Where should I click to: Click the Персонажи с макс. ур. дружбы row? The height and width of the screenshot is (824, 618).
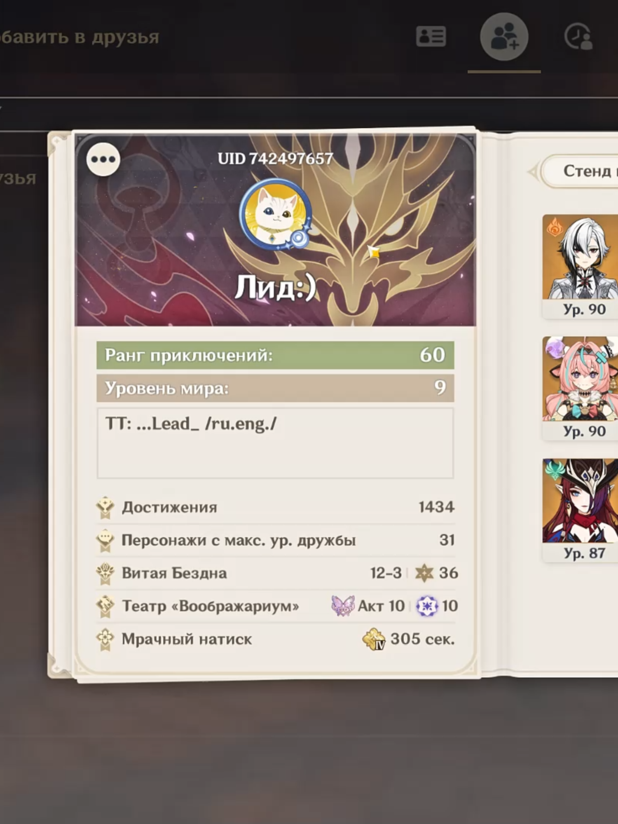click(275, 540)
